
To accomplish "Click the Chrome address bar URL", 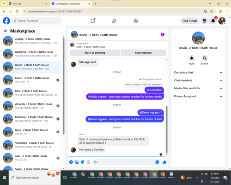I will (x=55, y=11).
